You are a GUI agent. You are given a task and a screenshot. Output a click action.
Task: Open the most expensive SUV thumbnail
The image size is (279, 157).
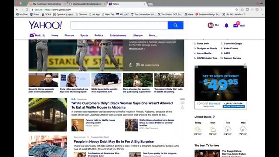click(x=106, y=80)
